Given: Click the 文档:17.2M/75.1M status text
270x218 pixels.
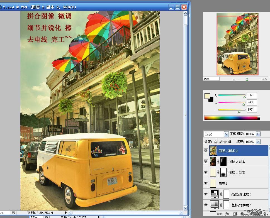Looking at the screenshot, I should [x=40, y=213].
